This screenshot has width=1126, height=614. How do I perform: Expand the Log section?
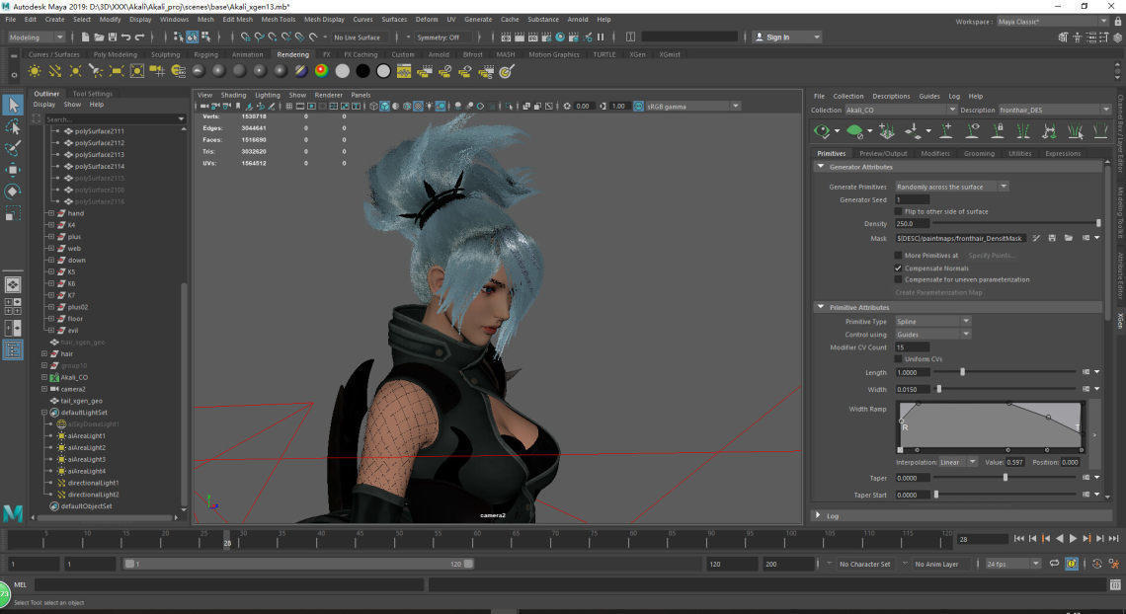click(818, 515)
